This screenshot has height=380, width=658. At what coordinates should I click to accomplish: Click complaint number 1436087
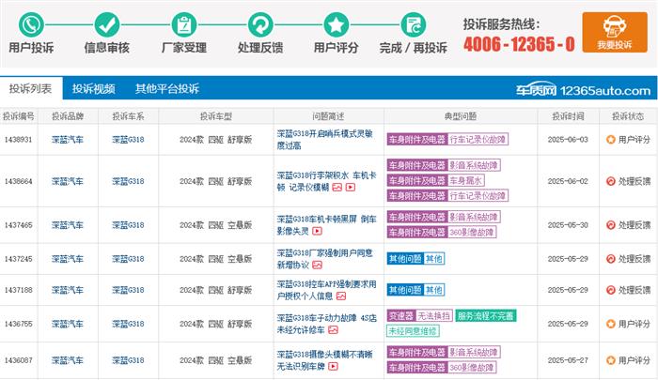[19, 360]
